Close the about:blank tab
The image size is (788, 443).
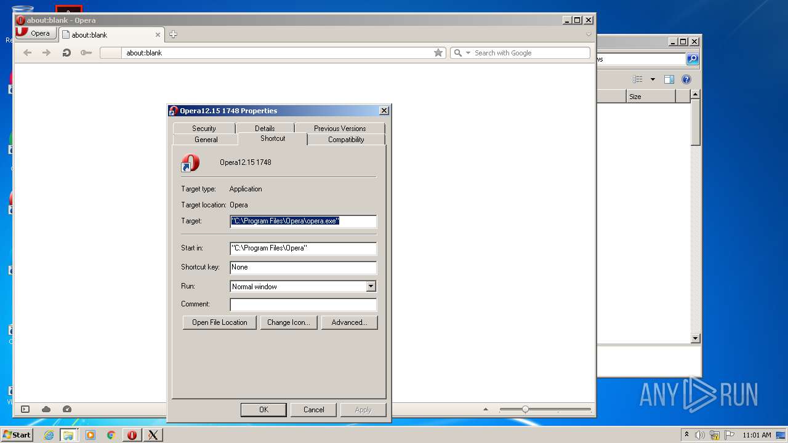click(x=158, y=35)
